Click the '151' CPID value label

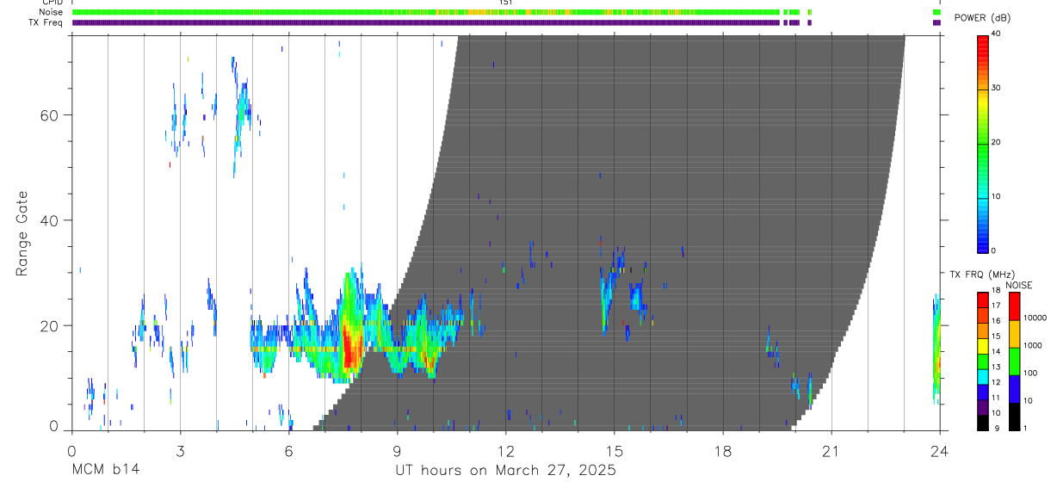[x=505, y=3]
